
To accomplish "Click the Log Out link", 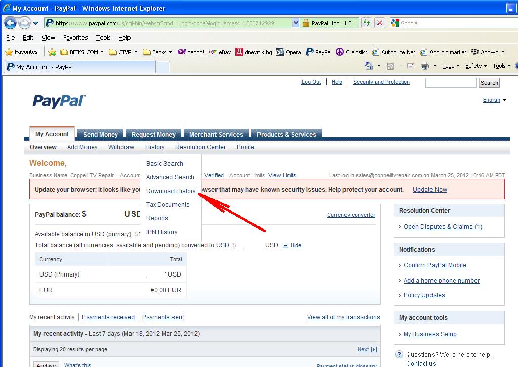I will (311, 82).
